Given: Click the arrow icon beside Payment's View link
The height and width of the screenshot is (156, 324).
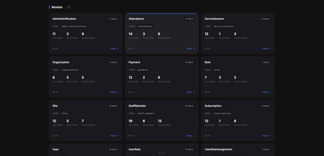Looking at the screenshot, I should pos(194,91).
